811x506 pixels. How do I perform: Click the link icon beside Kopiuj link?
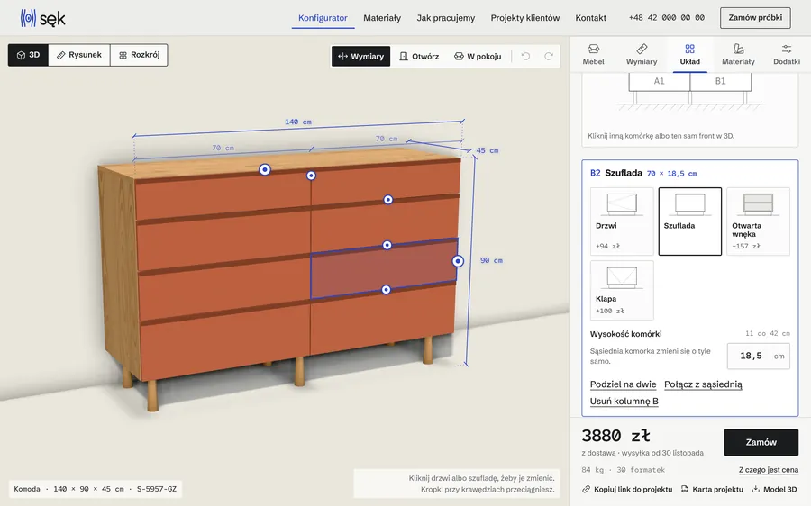586,490
